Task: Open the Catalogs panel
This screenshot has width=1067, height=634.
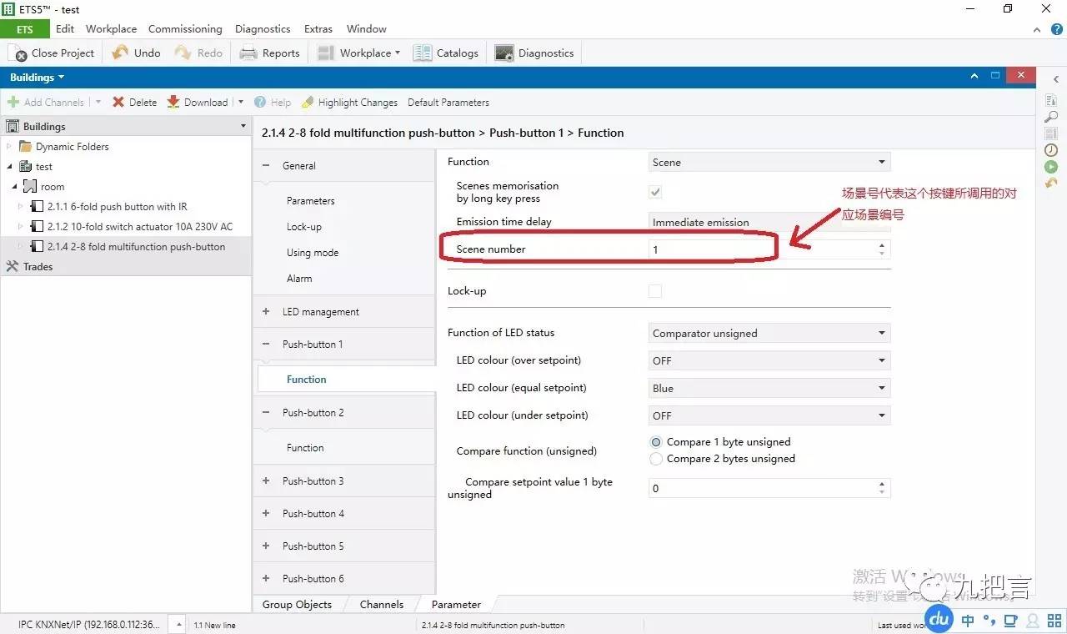Action: click(446, 53)
